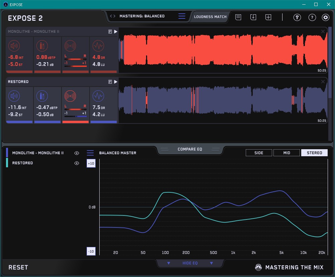Viewport: 335px width, 277px height.
Task: Switch EQ view to Side
Action: pyautogui.click(x=259, y=153)
